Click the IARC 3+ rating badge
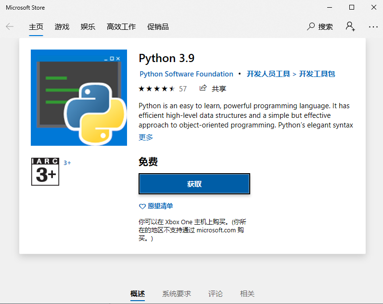Viewport: 383px width, 304px height. coord(45,172)
